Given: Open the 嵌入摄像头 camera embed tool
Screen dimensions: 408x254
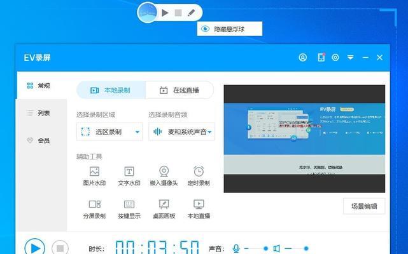Looking at the screenshot, I should coord(164,176).
